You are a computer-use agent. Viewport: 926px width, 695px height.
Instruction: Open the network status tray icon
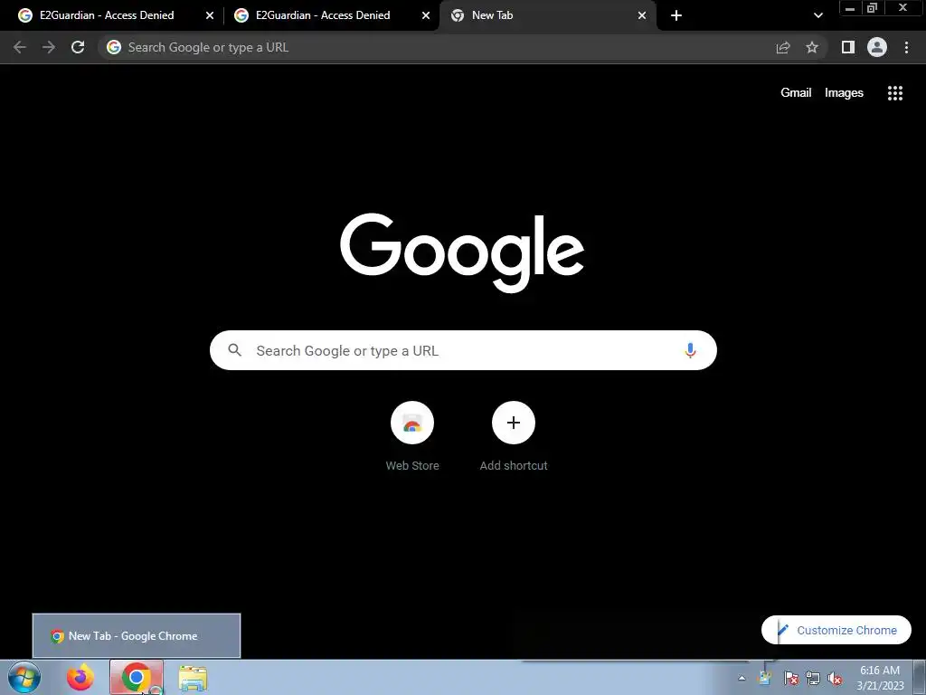pos(813,678)
